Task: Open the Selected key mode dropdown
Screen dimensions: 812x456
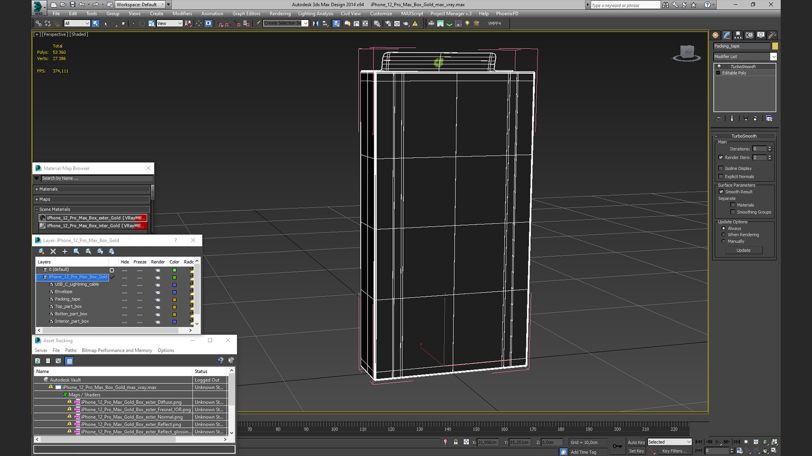Action: pos(669,442)
